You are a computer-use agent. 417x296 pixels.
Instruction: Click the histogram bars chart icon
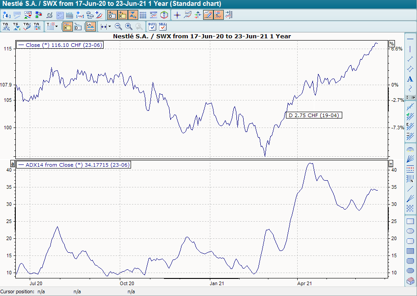(68, 14)
